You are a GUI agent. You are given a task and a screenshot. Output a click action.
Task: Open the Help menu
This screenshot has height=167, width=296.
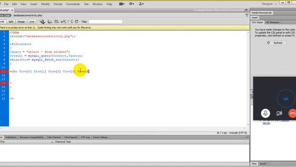click(109, 4)
